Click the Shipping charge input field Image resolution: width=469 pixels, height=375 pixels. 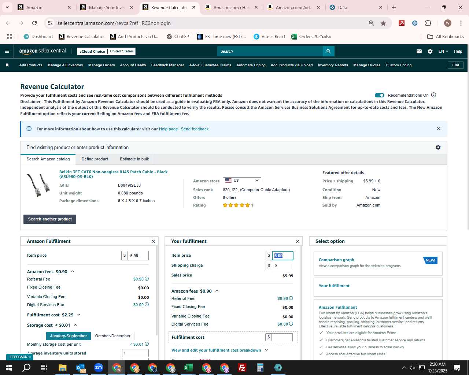[282, 266]
